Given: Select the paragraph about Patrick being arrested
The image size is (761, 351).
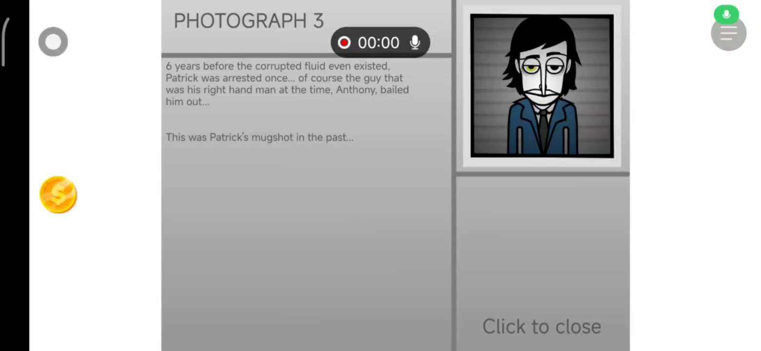Looking at the screenshot, I should [x=287, y=84].
